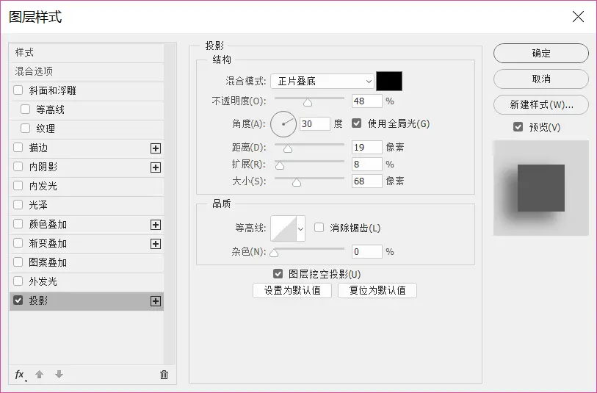Select 样式 in the left list
The height and width of the screenshot is (393, 597).
(x=87, y=53)
